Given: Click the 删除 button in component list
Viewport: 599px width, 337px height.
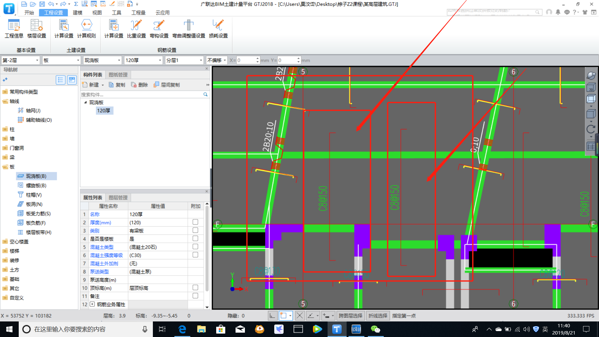Looking at the screenshot, I should 139,85.
